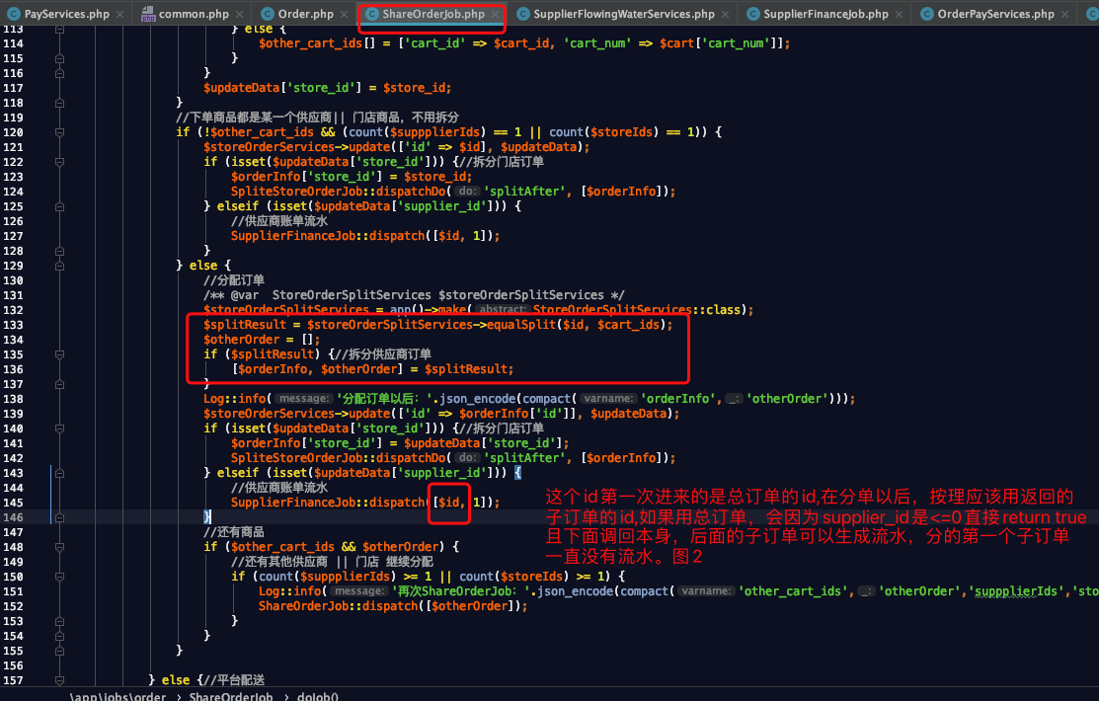Viewport: 1099px width, 701px height.
Task: Collapse the else block at line 129
Action: (59, 266)
